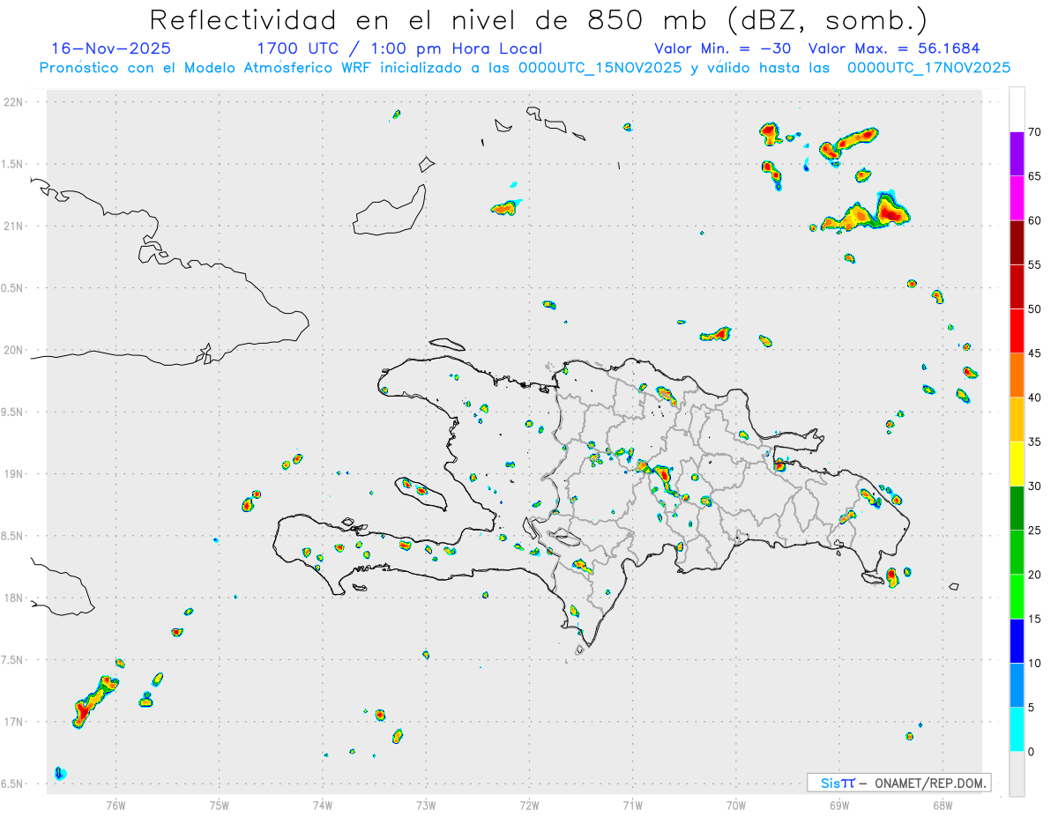Click the '60' colorbar scale label

[x=1036, y=220]
